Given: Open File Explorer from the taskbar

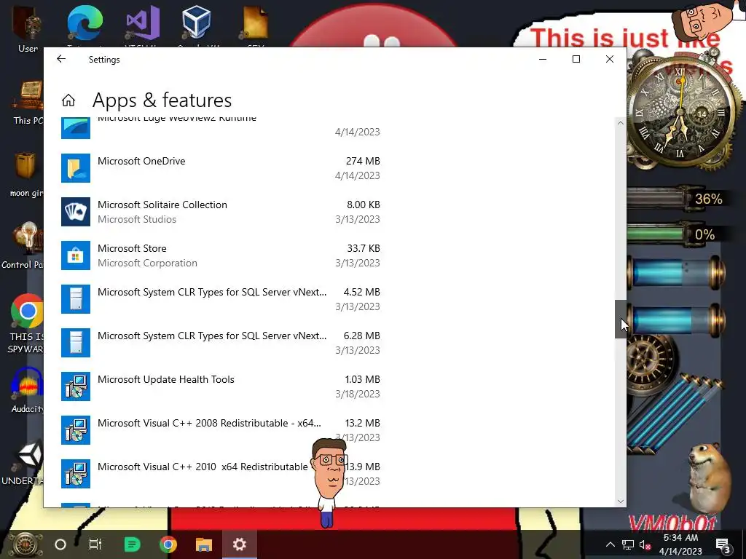Looking at the screenshot, I should (204, 544).
